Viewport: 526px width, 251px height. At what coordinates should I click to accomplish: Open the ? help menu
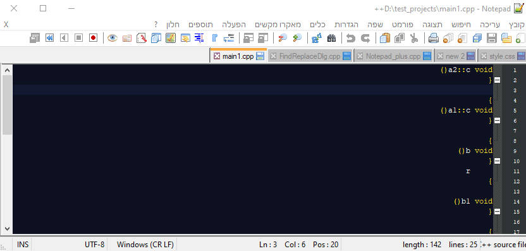point(156,25)
